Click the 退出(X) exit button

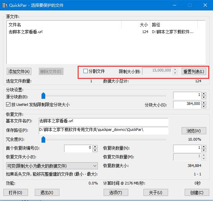coord(47,193)
